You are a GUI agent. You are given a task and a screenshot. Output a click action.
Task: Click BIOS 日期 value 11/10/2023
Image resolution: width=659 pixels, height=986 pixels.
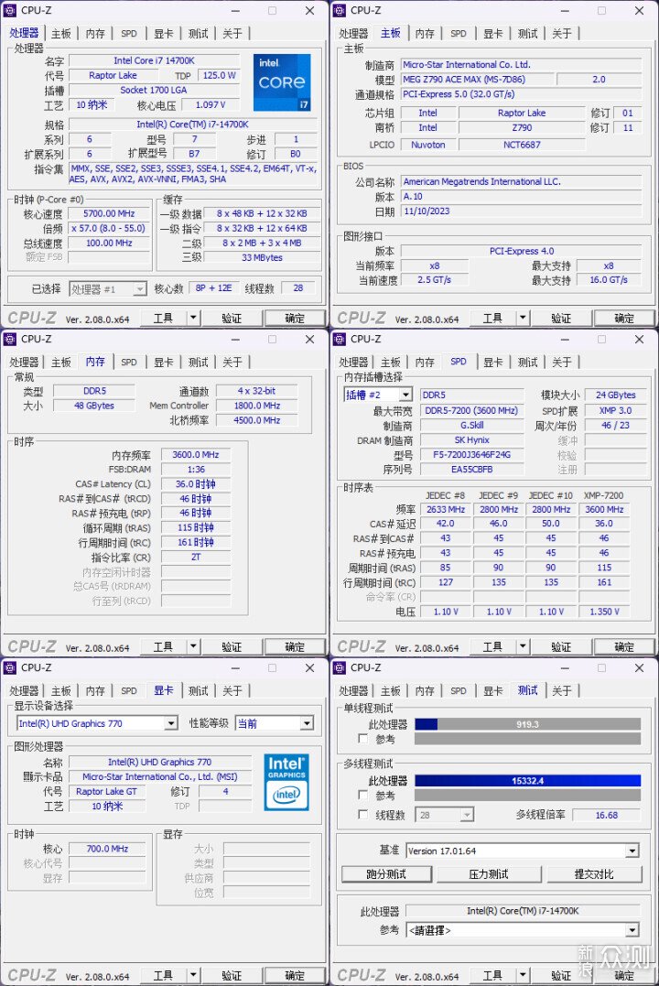(522, 211)
